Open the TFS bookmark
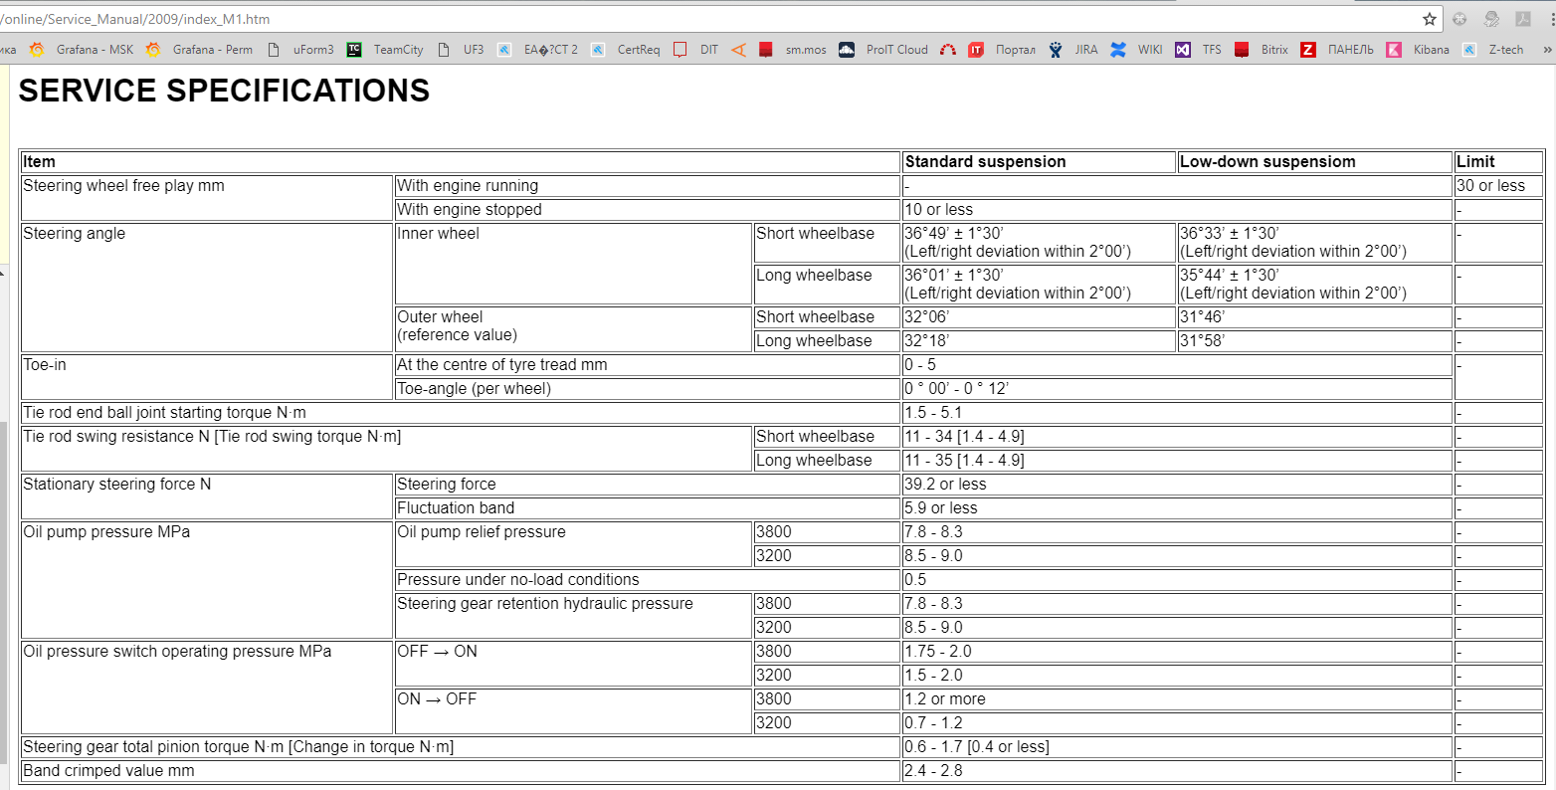 pyautogui.click(x=1199, y=50)
